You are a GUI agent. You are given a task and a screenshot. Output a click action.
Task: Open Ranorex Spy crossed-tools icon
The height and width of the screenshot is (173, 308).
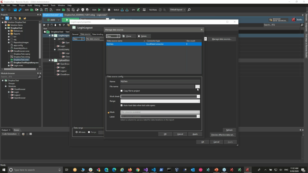138,10
